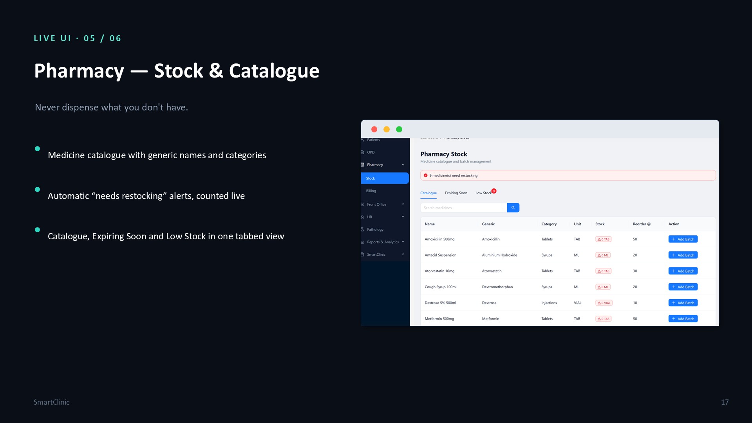This screenshot has height=423, width=752.
Task: Select the Catalogue tab
Action: (428, 193)
